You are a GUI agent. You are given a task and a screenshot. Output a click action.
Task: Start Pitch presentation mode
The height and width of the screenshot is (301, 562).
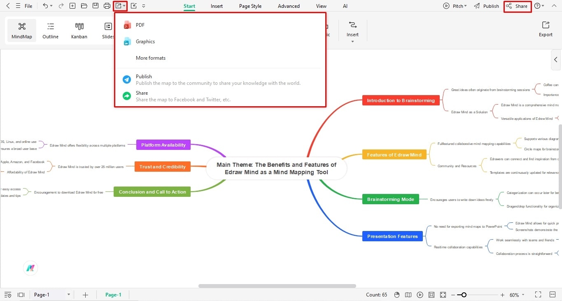453,6
